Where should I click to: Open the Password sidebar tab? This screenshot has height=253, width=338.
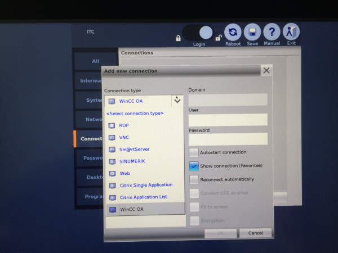90,158
